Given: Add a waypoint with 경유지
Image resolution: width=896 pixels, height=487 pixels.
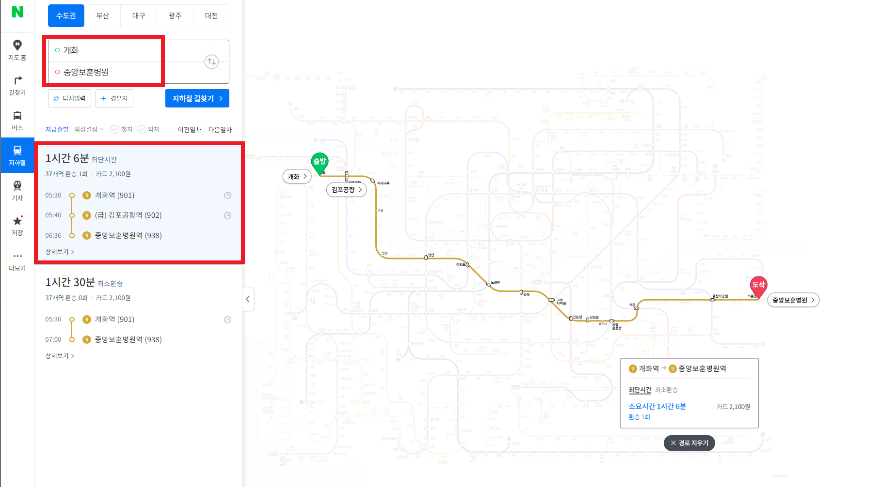Looking at the screenshot, I should (x=114, y=98).
